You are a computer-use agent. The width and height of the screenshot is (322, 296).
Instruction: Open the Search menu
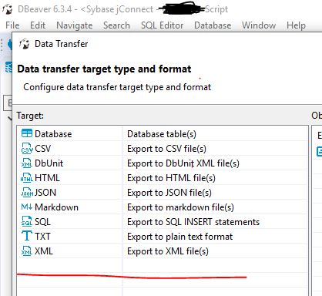coord(116,25)
